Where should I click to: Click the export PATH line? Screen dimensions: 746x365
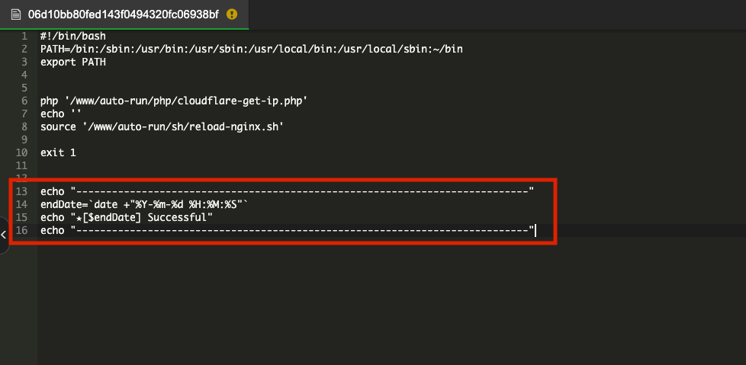tap(73, 62)
